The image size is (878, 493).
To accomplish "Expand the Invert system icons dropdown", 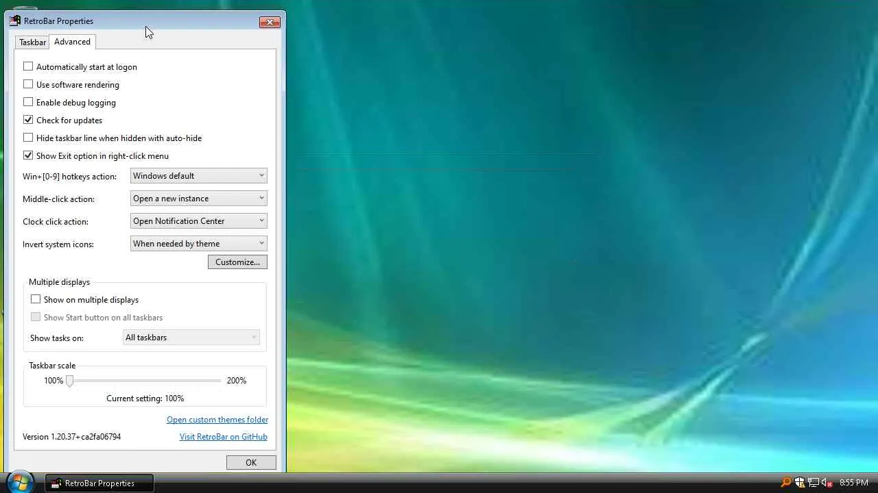I will pyautogui.click(x=198, y=244).
